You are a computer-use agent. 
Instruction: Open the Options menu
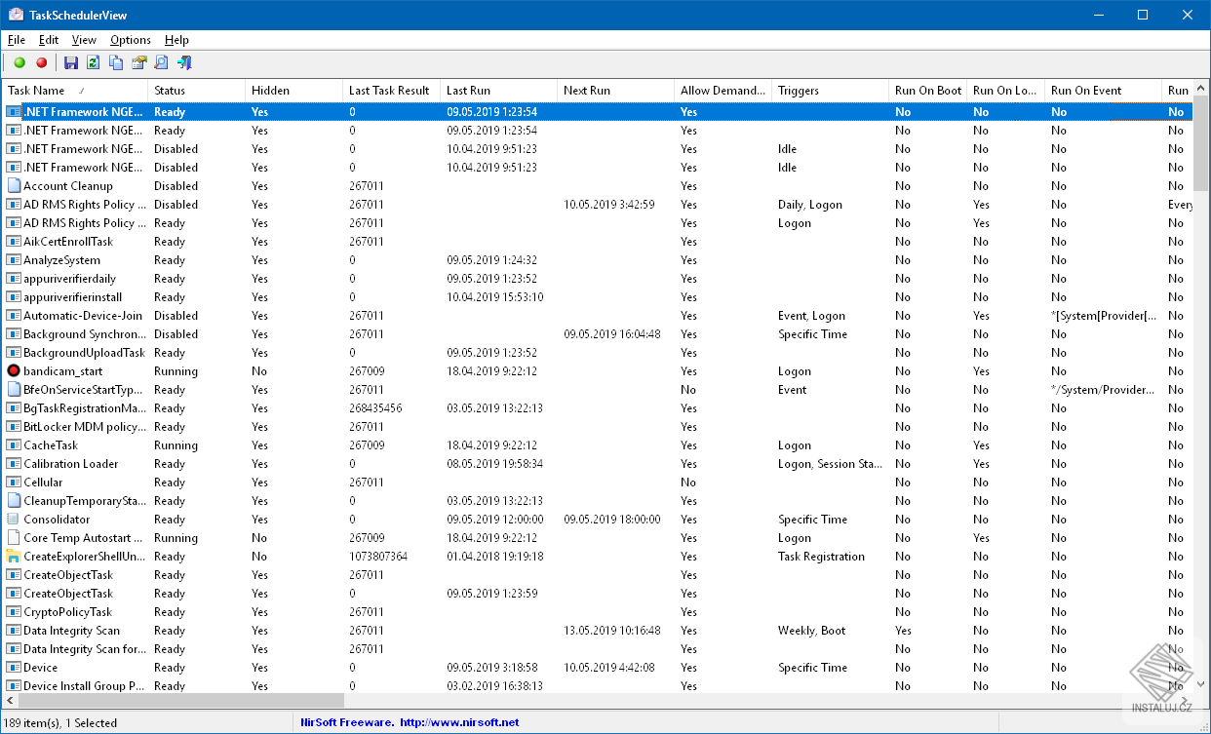point(130,40)
